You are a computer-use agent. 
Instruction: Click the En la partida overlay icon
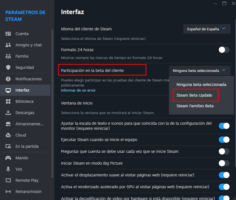(x=8, y=146)
